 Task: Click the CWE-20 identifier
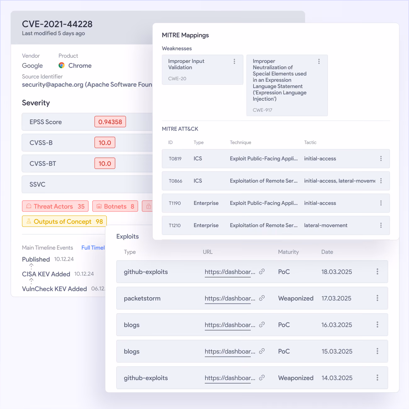[177, 79]
